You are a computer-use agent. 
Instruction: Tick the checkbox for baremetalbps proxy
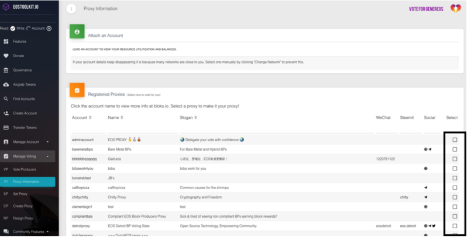click(x=455, y=149)
